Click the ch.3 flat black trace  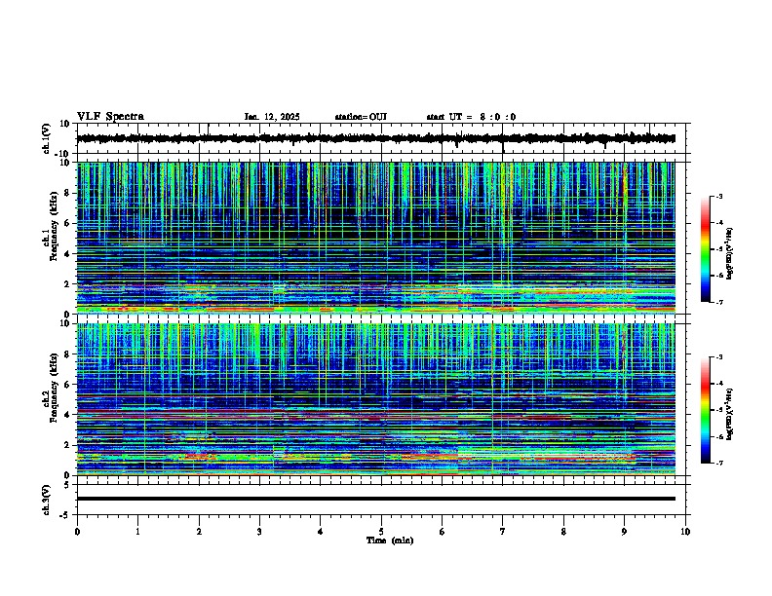[376, 499]
